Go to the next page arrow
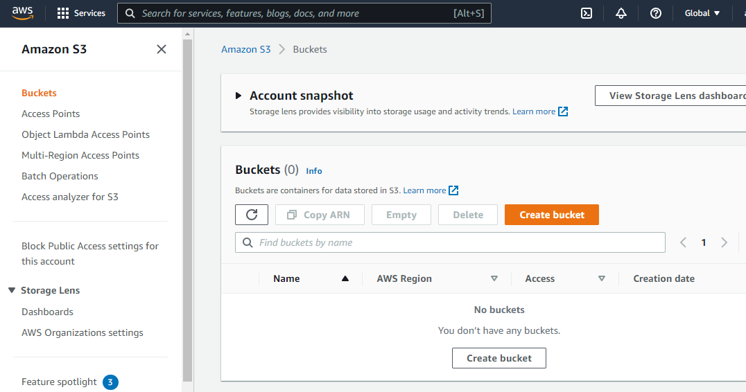 pyautogui.click(x=724, y=242)
